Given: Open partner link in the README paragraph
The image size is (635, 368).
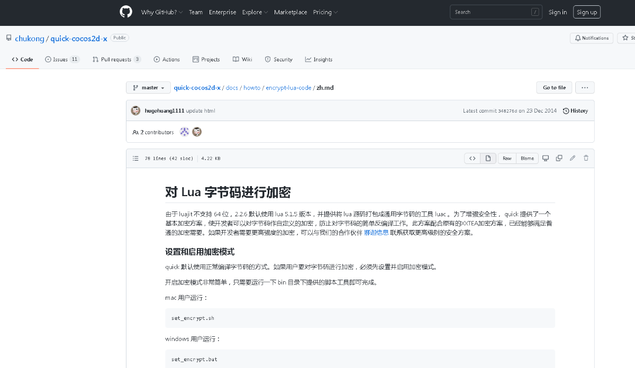Looking at the screenshot, I should point(377,232).
